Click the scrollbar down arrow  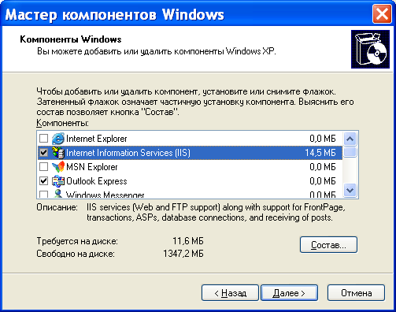pos(350,190)
